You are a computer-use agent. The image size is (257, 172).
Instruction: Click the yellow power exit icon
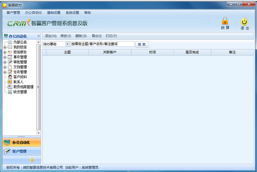tap(244, 22)
